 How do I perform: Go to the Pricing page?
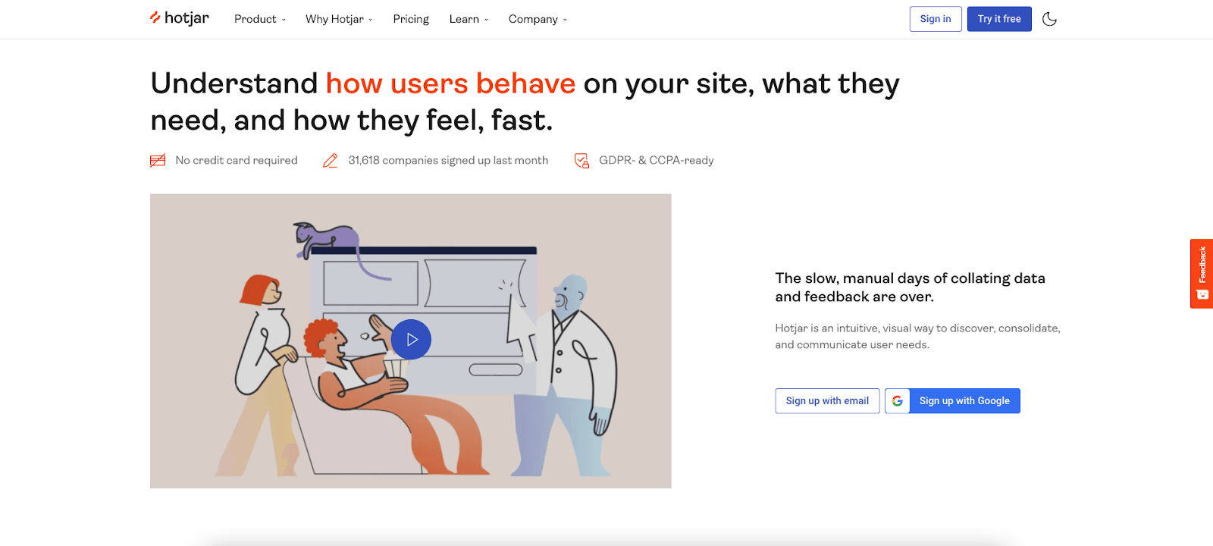coord(411,19)
